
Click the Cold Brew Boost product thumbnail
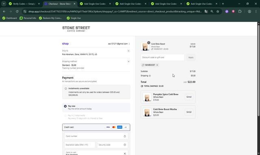145,46
